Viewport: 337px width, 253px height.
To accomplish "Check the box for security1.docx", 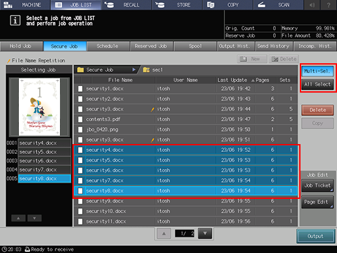I will 80,89.
